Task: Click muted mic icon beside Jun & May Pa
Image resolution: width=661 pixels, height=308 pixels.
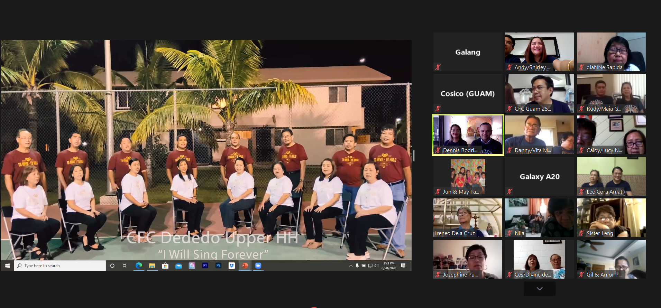Action: (x=438, y=192)
